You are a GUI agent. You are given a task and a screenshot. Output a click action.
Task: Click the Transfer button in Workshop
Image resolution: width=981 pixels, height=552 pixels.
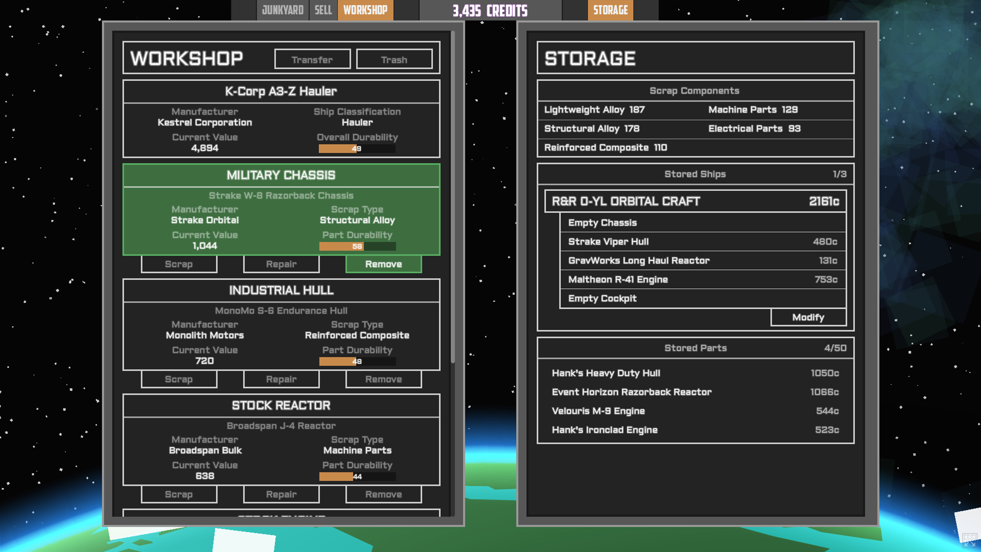click(x=312, y=59)
